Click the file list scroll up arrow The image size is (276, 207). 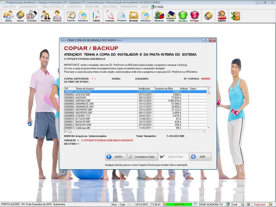tap(208, 89)
